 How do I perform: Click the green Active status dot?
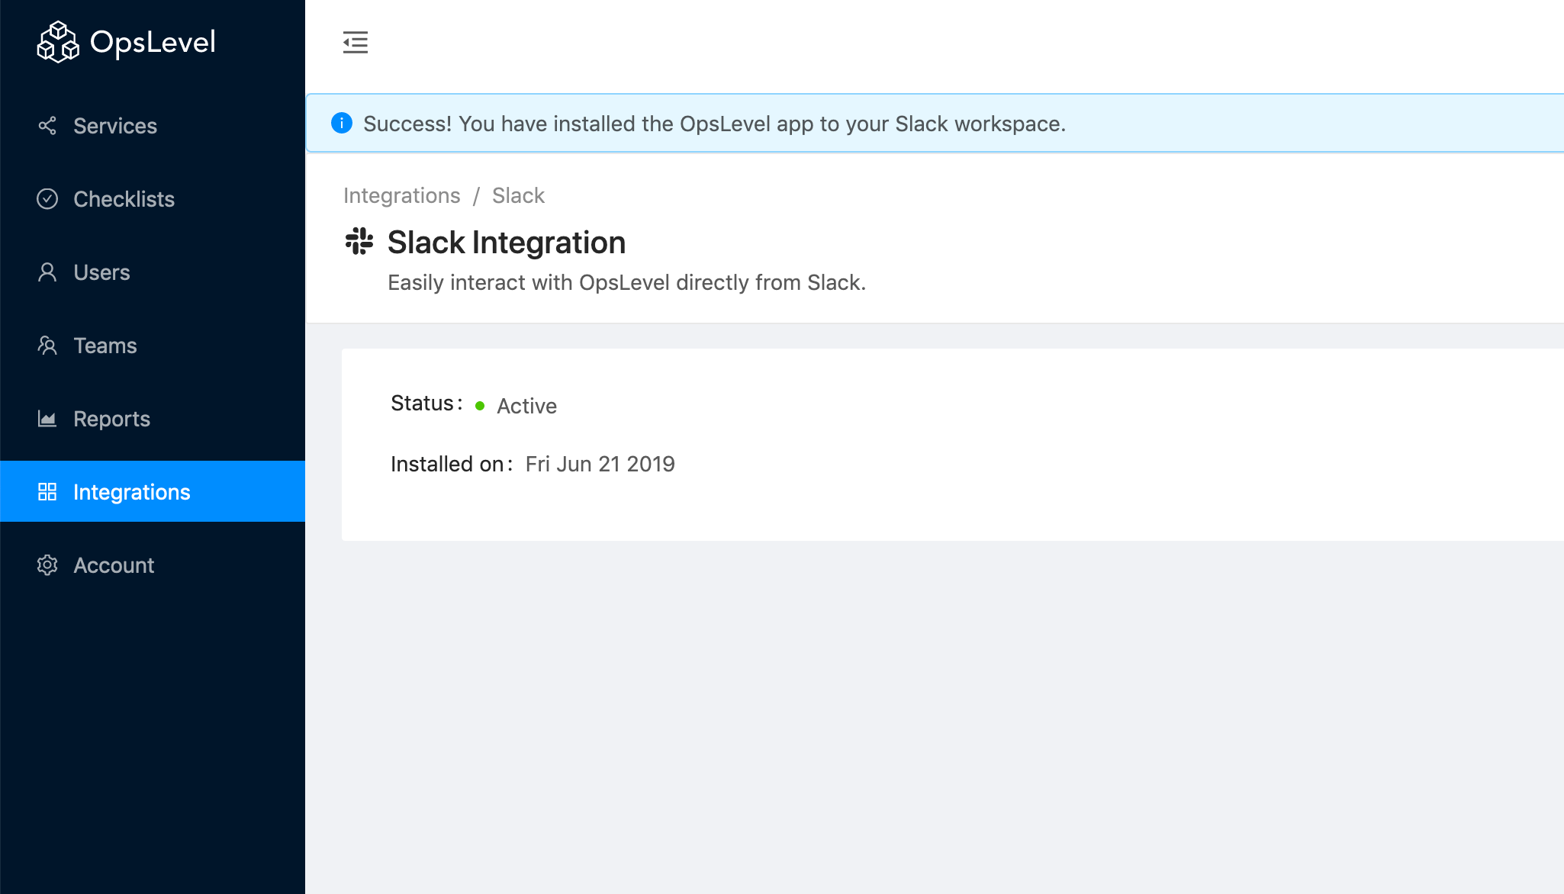click(480, 406)
